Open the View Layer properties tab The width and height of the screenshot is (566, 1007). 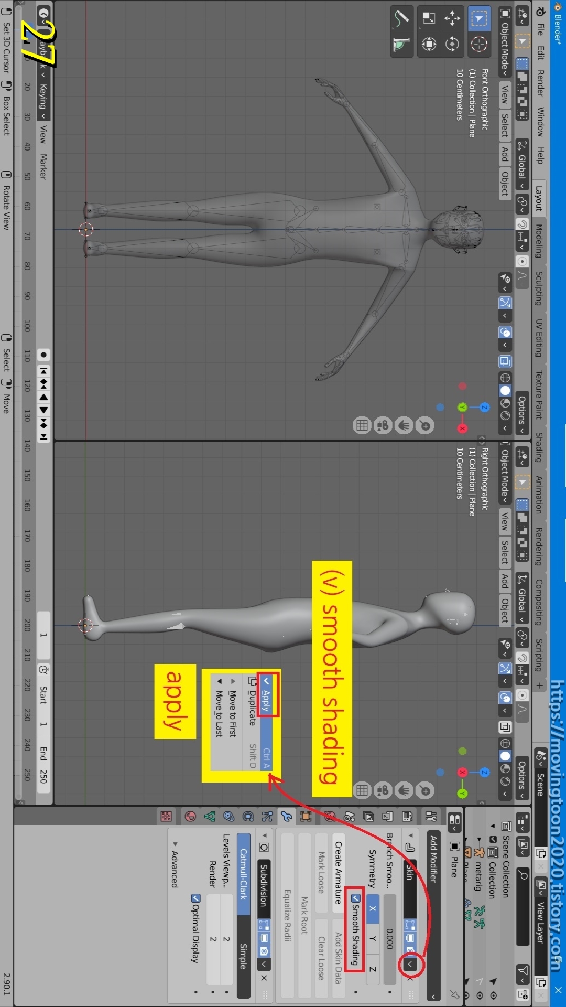click(368, 816)
